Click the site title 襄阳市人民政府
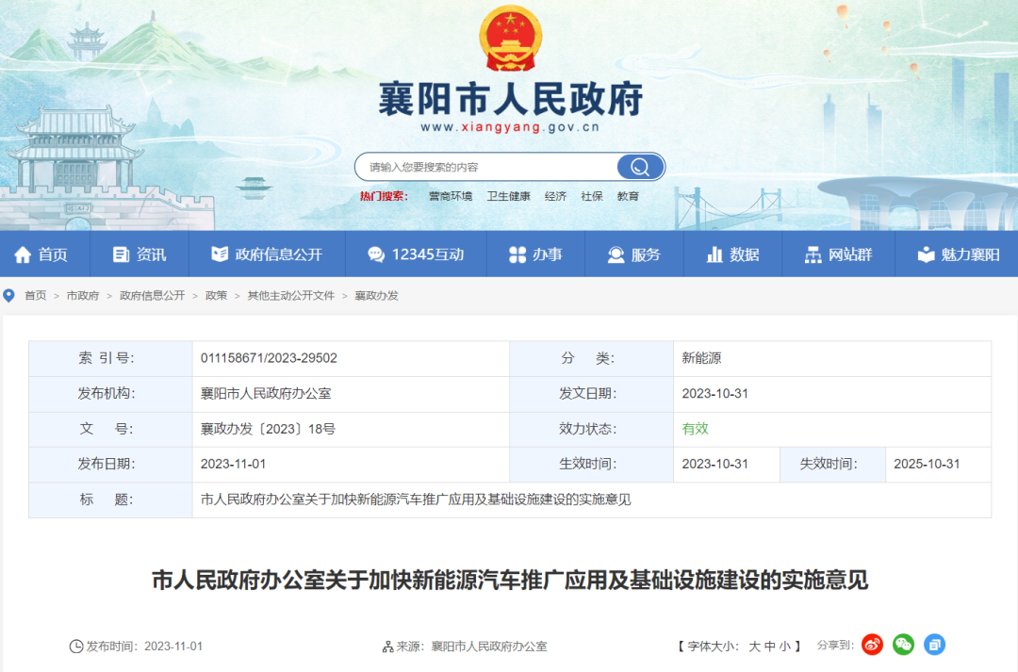 click(510, 99)
